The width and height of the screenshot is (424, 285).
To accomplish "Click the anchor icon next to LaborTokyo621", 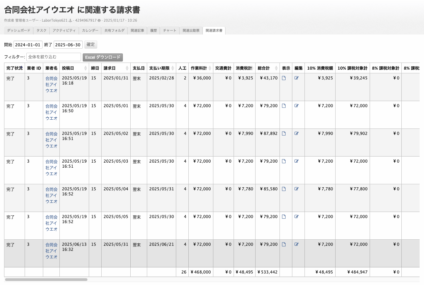I will (x=71, y=21).
